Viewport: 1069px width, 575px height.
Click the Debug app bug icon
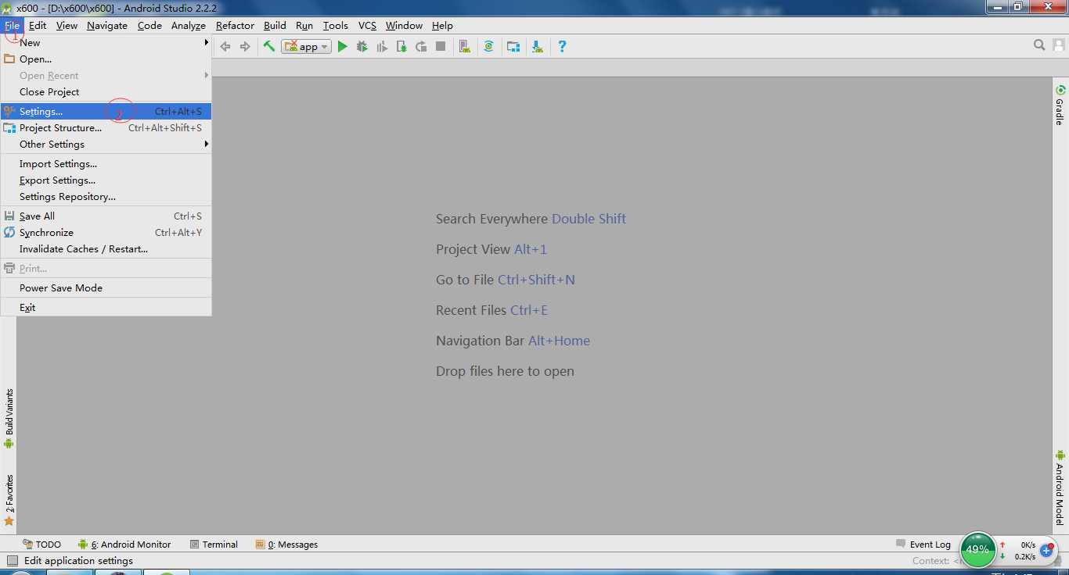tap(362, 47)
